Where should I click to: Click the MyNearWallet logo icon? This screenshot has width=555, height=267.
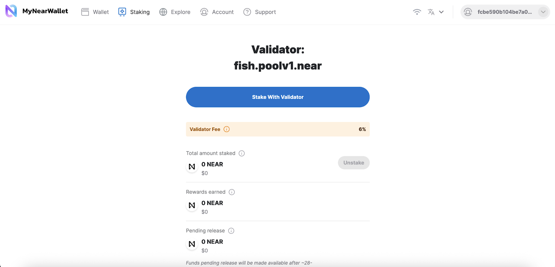click(11, 11)
